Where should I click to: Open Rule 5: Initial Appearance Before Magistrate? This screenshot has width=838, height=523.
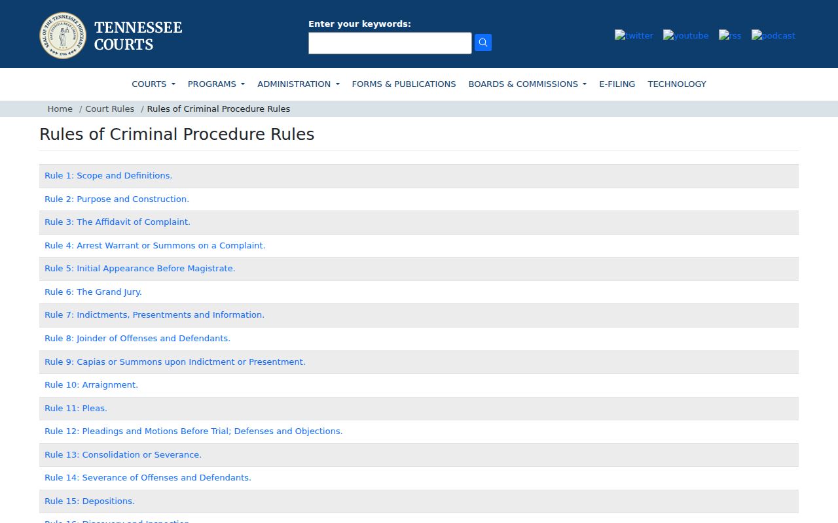click(x=139, y=269)
